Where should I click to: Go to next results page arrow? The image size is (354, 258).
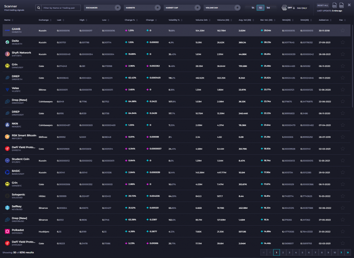click(342, 252)
